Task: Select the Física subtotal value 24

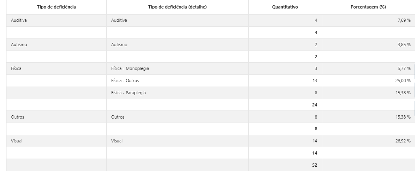Action: coord(314,105)
